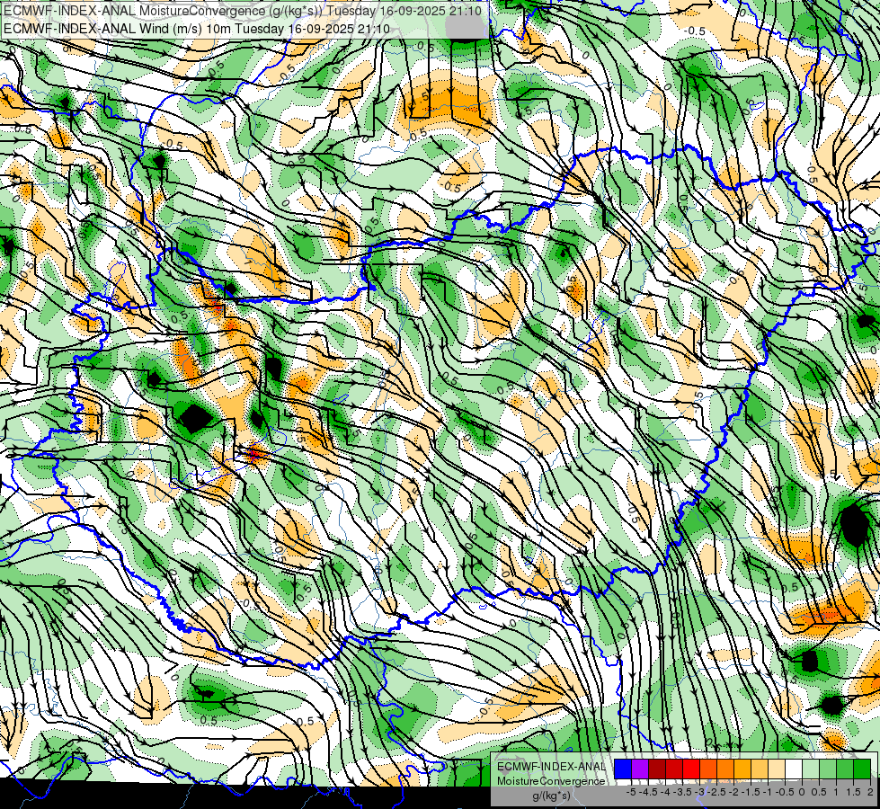Pick the legend swatch between -3 and -2.5
Screen dimensions: 880x809
pyautogui.click(x=708, y=769)
